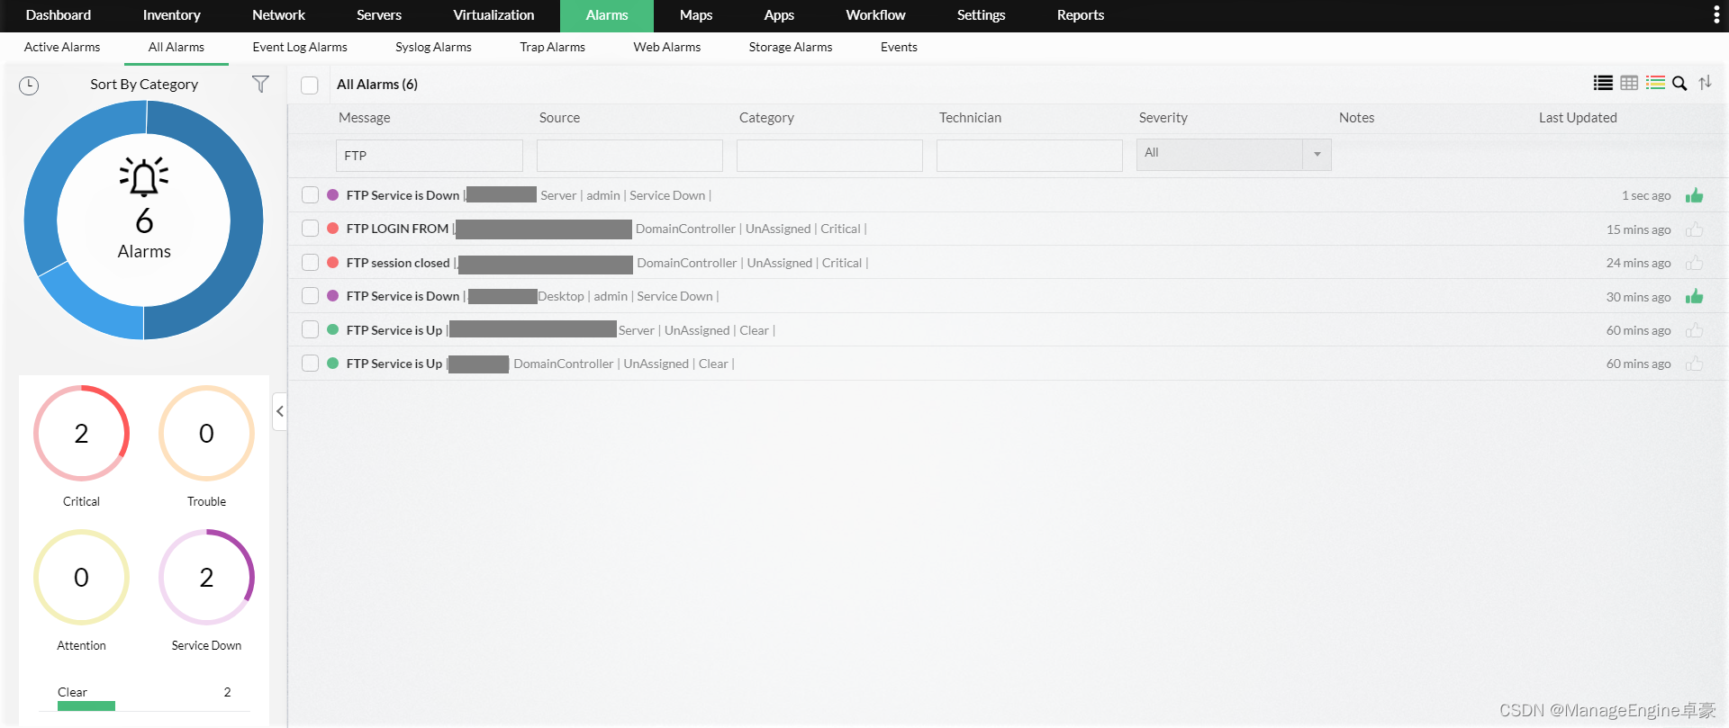Viewport: 1729px width, 728px height.
Task: Click red status dot of FTP LOGIN FROM
Action: pyautogui.click(x=332, y=229)
